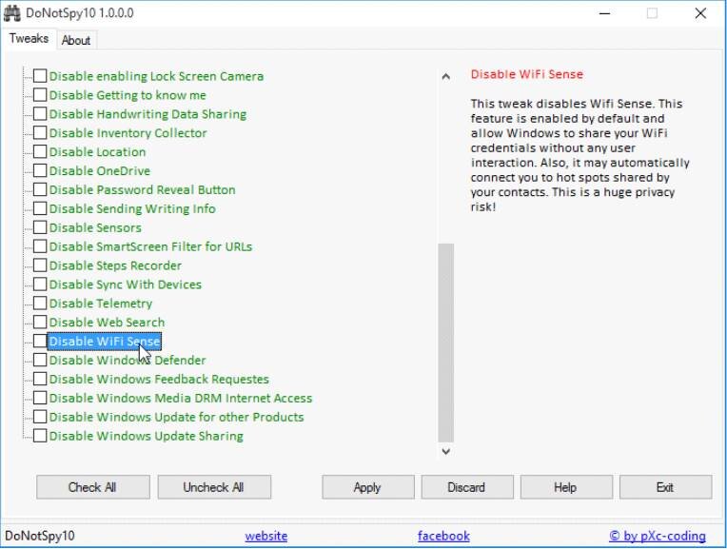Enable Disable Handwriting Data Sharing checkbox
727x549 pixels.
click(40, 114)
